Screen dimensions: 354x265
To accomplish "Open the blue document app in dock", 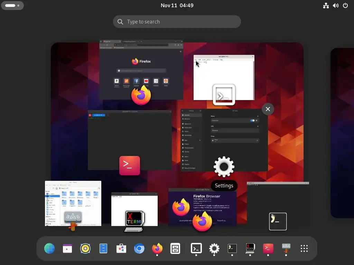I will [x=103, y=248].
